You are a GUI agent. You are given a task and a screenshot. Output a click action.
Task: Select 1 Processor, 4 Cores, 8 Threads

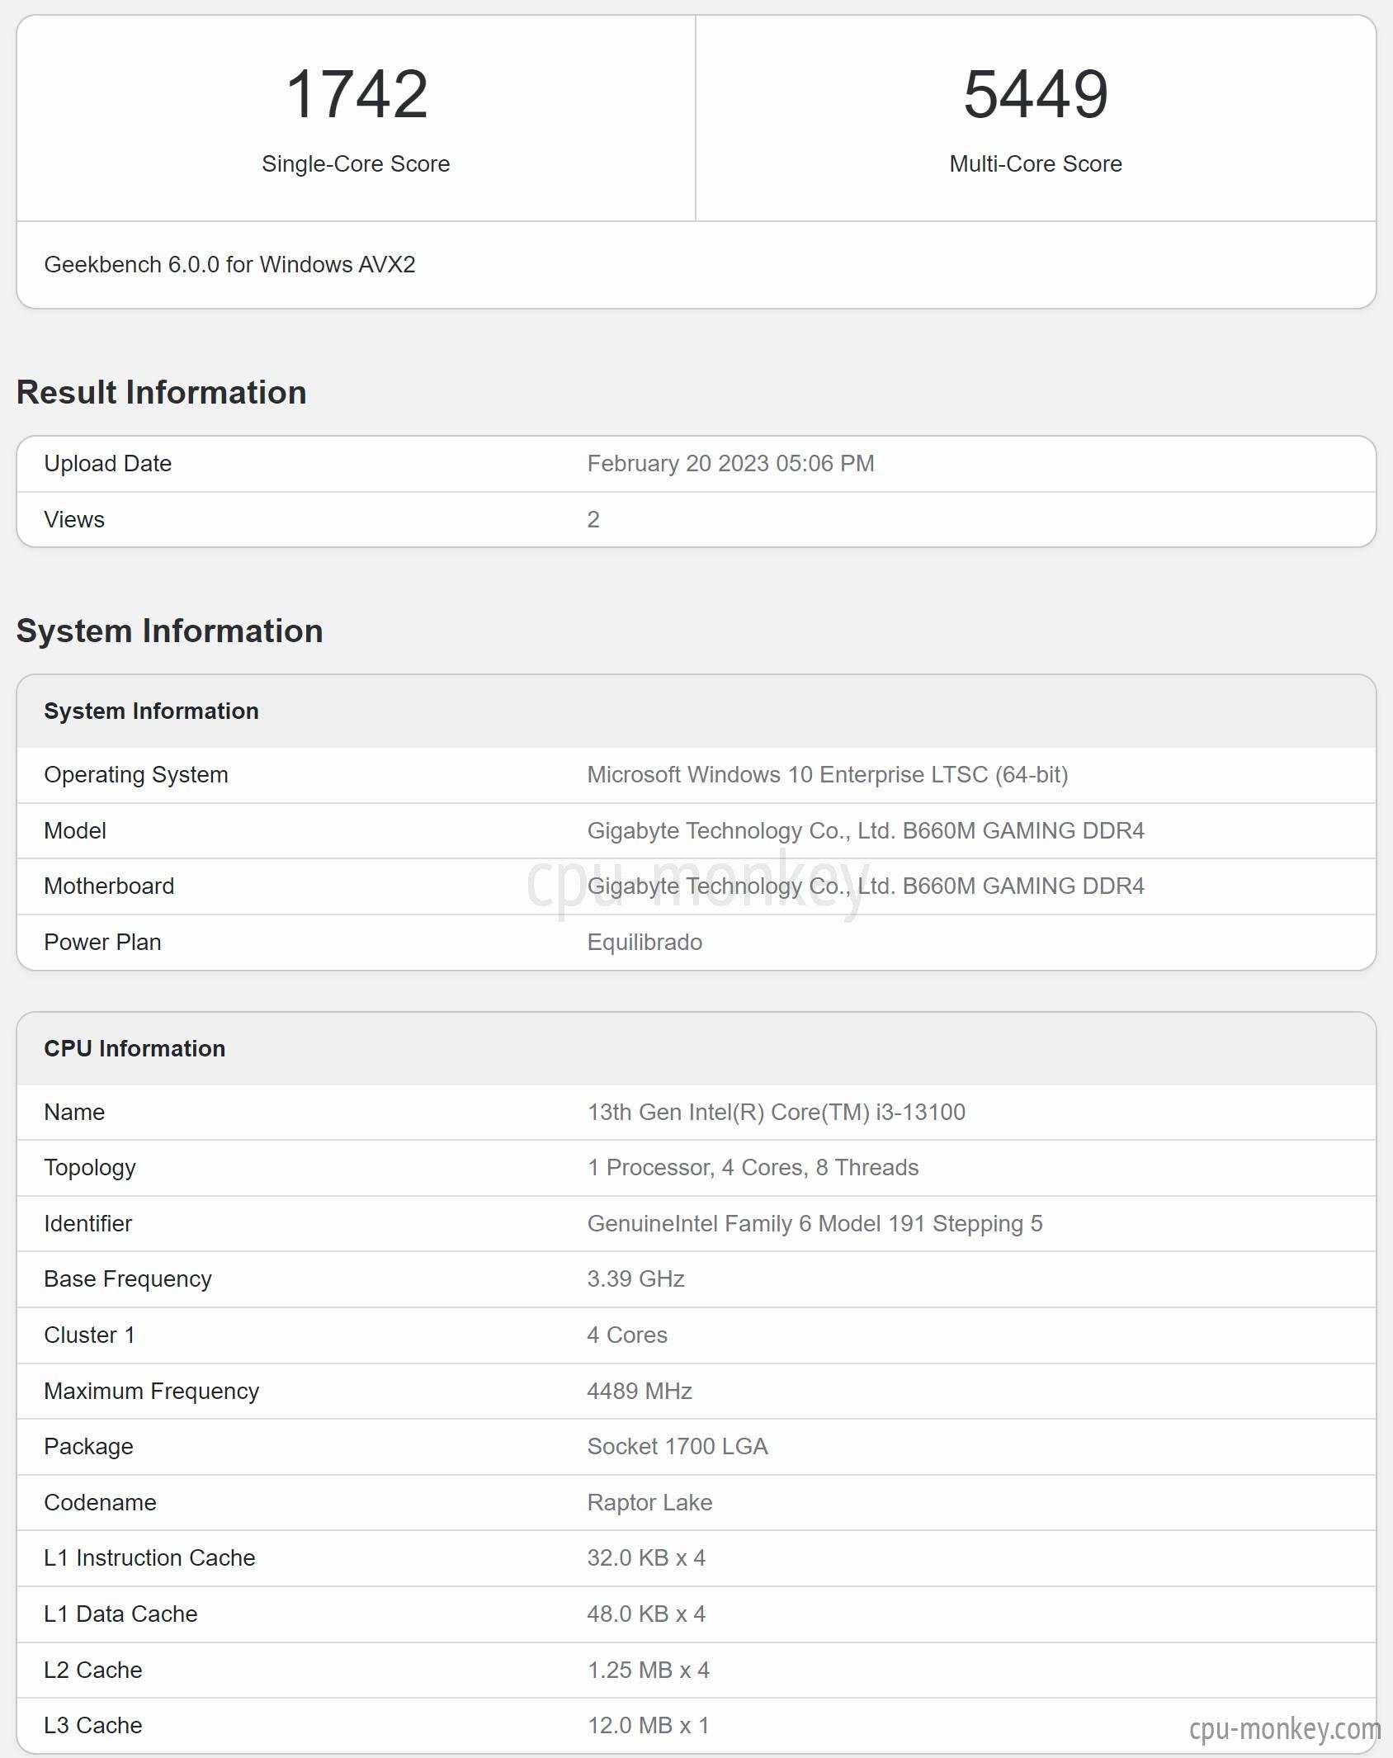tap(753, 1167)
